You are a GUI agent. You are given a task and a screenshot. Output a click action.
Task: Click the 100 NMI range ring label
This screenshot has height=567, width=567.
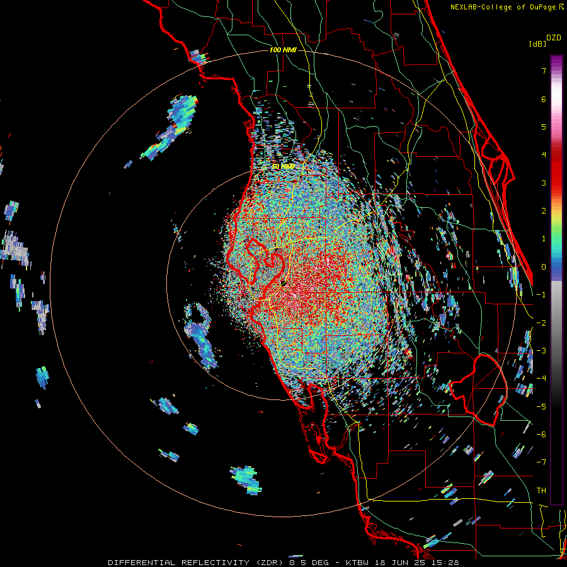[283, 50]
